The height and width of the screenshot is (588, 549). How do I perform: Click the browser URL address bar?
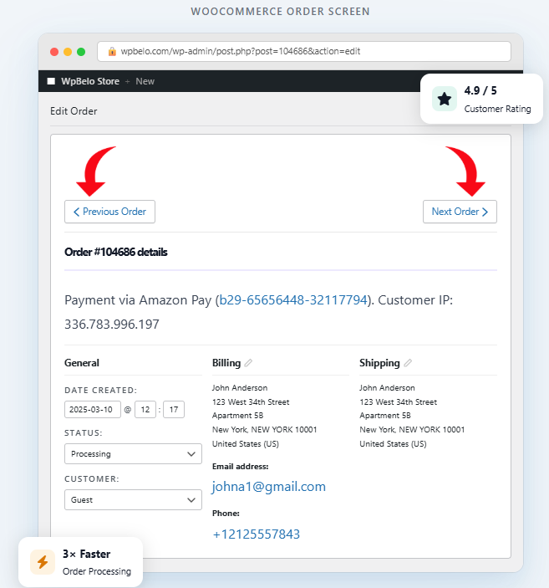[309, 51]
